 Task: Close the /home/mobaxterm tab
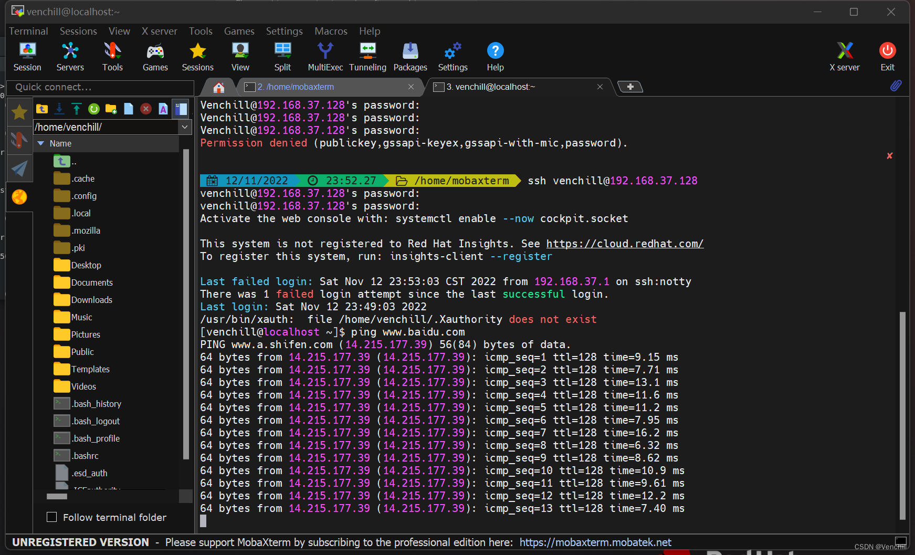[411, 87]
